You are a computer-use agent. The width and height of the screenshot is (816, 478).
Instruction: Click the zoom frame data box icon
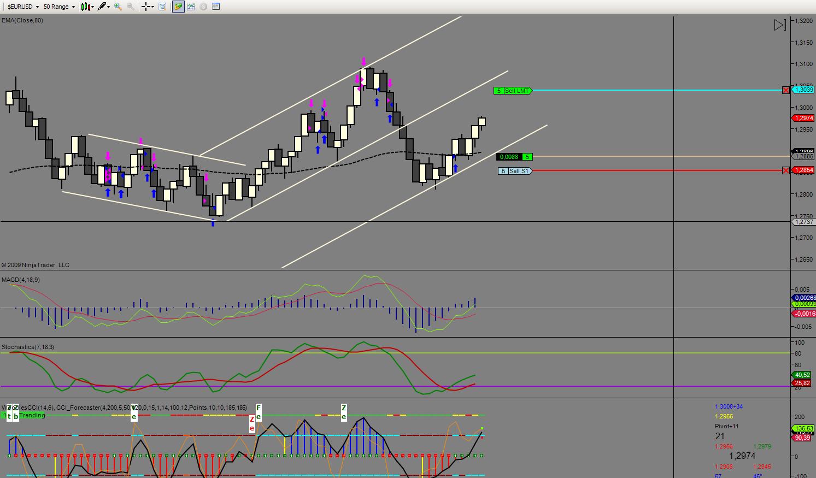162,7
